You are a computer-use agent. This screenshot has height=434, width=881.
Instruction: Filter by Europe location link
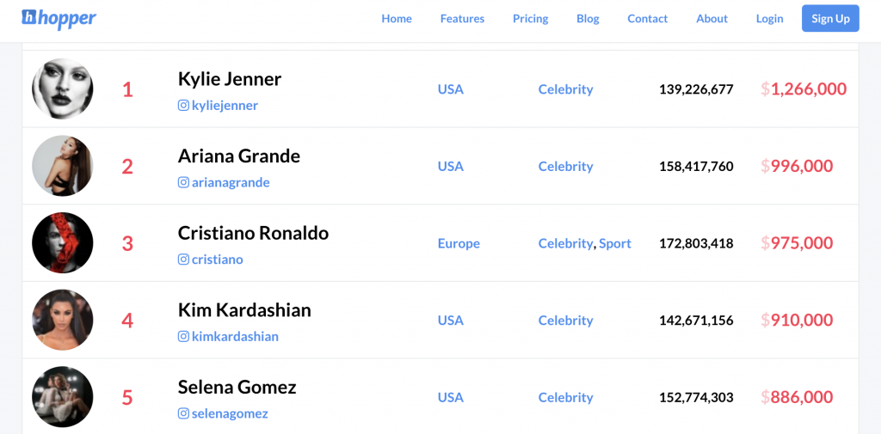(x=459, y=244)
